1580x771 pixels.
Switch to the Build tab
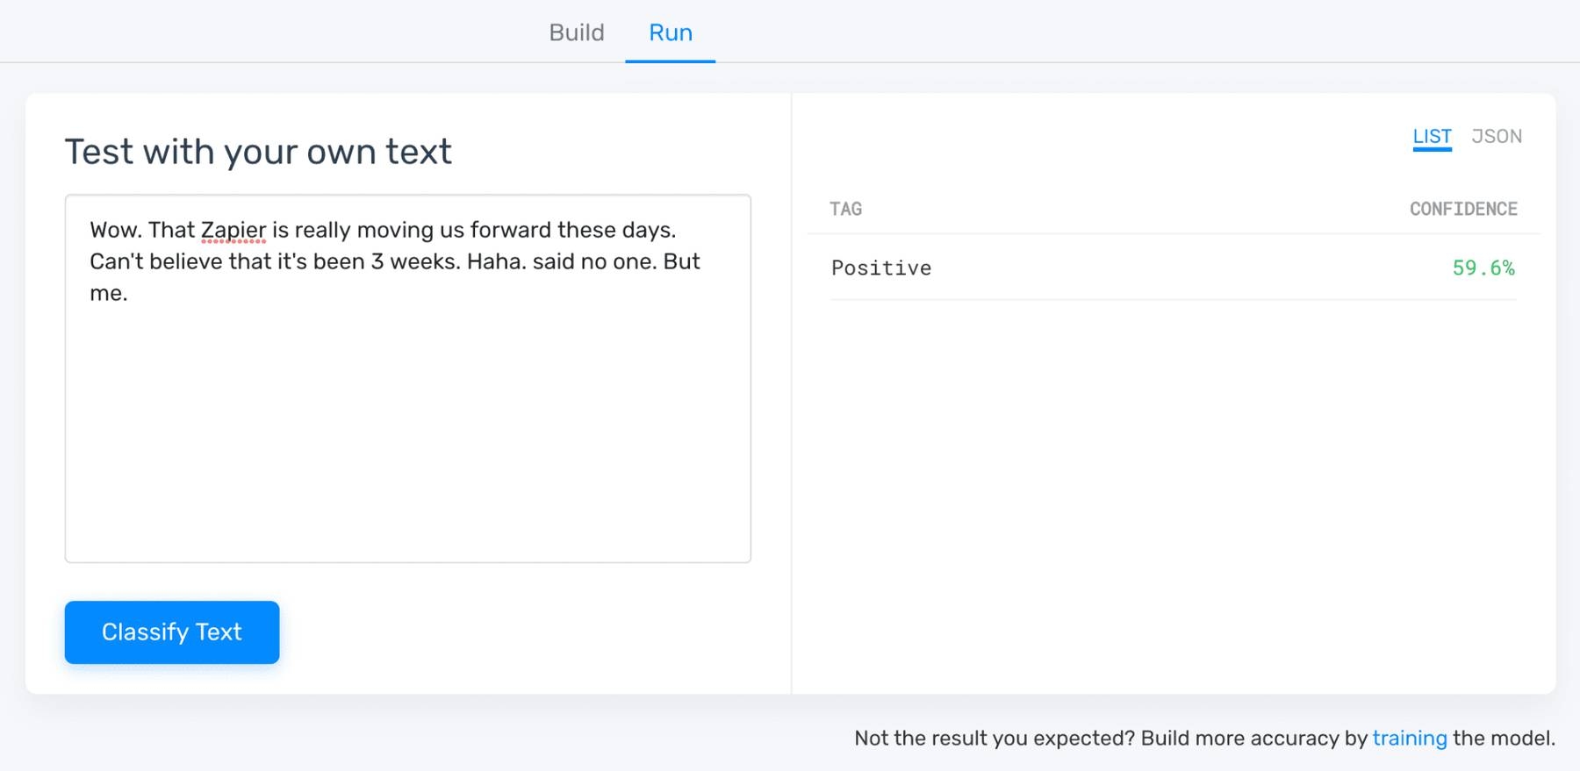coord(577,32)
